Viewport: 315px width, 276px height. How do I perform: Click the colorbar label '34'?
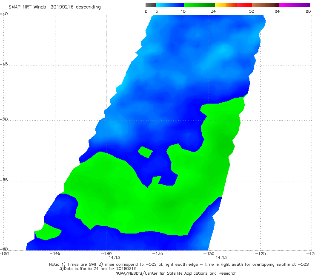click(213, 11)
